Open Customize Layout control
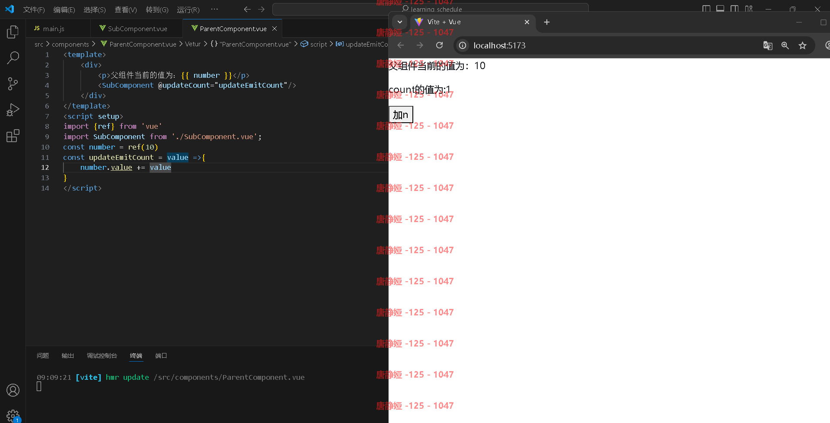 pos(749,9)
